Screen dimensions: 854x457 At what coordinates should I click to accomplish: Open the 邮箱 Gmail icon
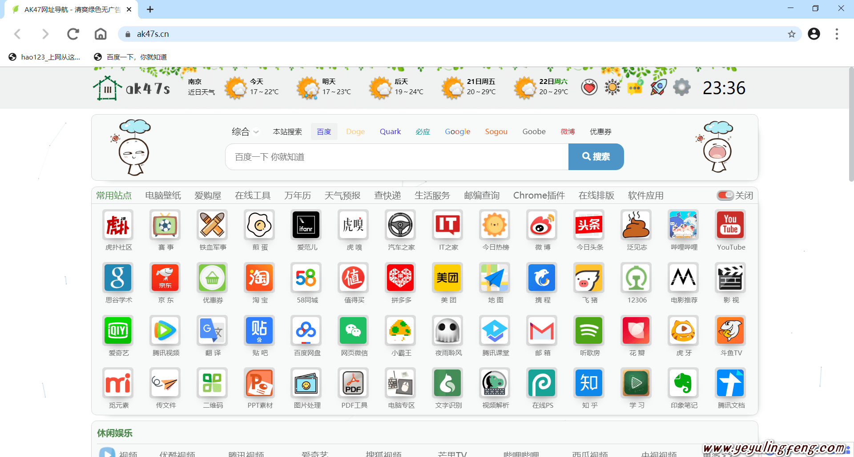542,330
